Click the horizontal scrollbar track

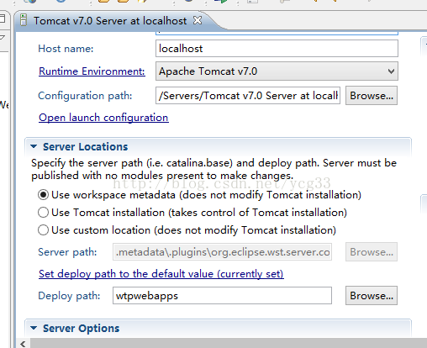(229, 344)
